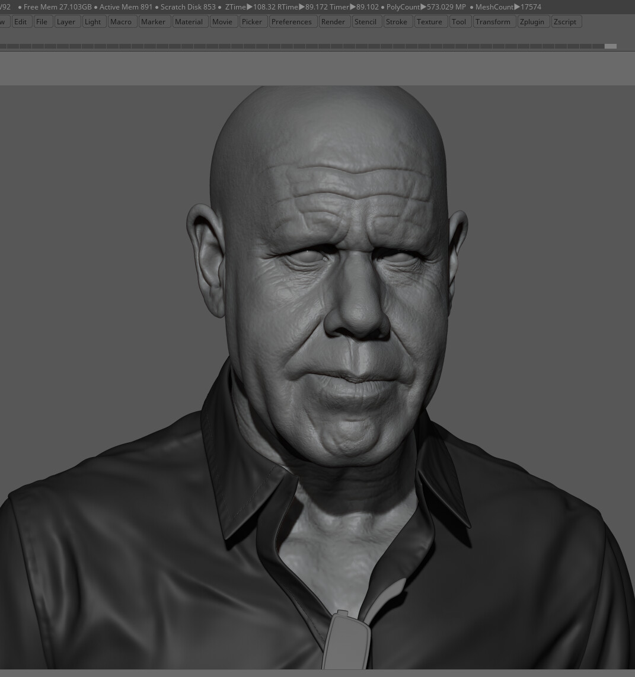635x677 pixels.
Task: Click the 'RTime 89.172' status readout
Action: click(x=302, y=7)
